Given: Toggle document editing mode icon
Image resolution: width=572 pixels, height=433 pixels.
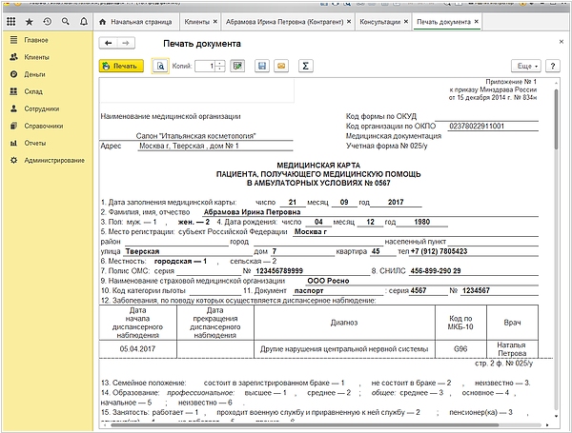Looking at the screenshot, I should [237, 66].
